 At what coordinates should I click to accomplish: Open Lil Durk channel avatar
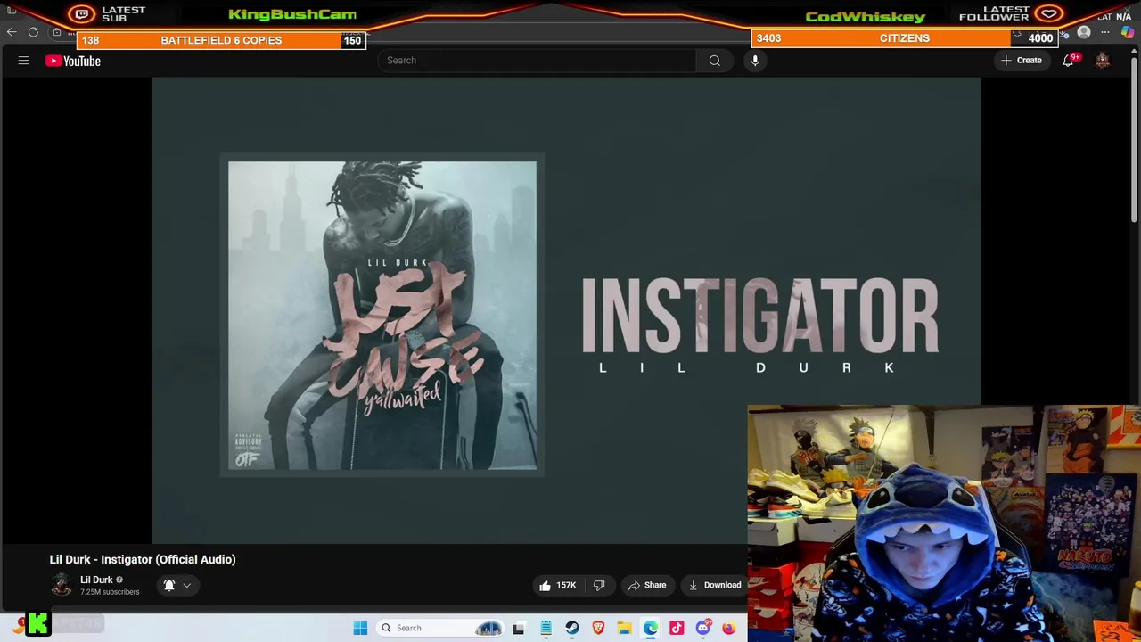point(62,585)
